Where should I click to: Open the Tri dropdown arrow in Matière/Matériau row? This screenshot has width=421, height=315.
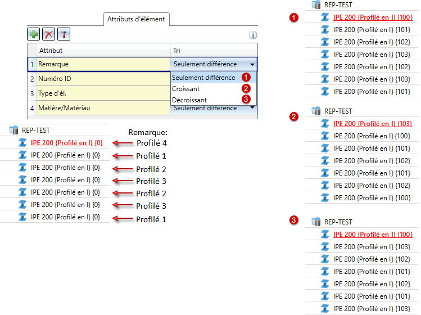tap(252, 108)
